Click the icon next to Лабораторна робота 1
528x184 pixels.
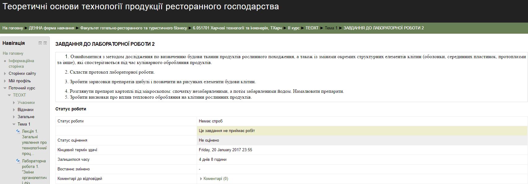[18, 161]
